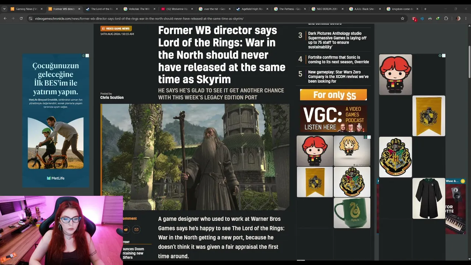Viewport: 471px width, 265px height.
Task: Open the Ron chibi product in the far-right ad
Action: (396, 75)
